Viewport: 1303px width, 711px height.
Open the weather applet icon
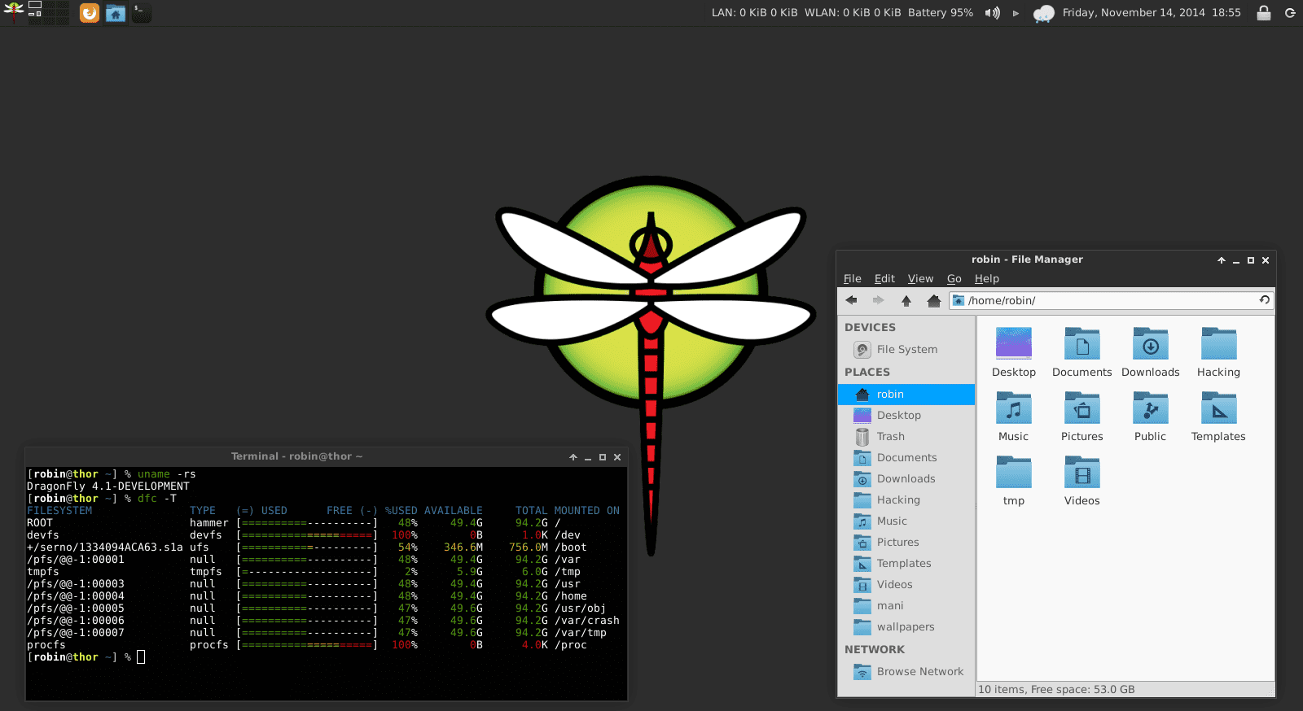point(1043,13)
